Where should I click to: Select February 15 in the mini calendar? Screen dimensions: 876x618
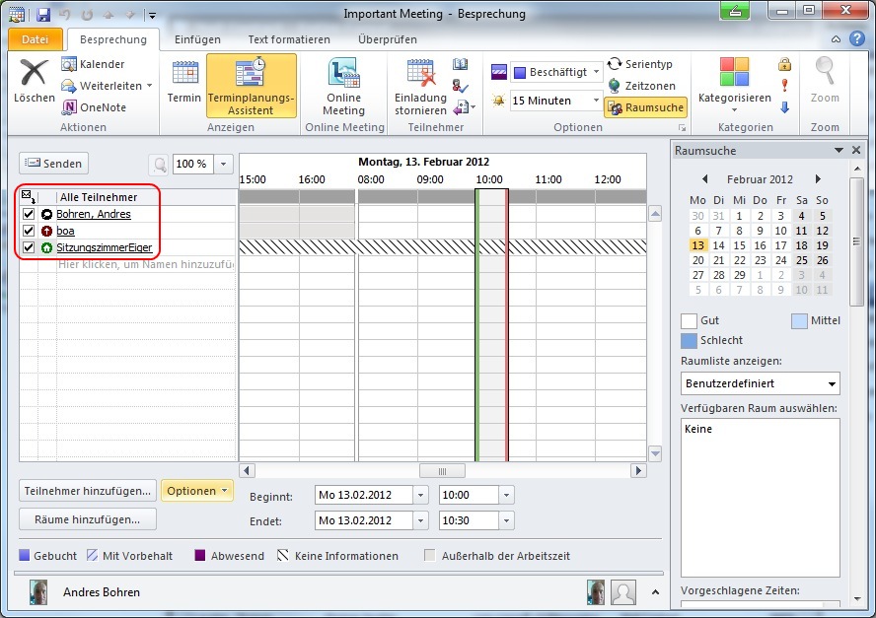pos(739,245)
